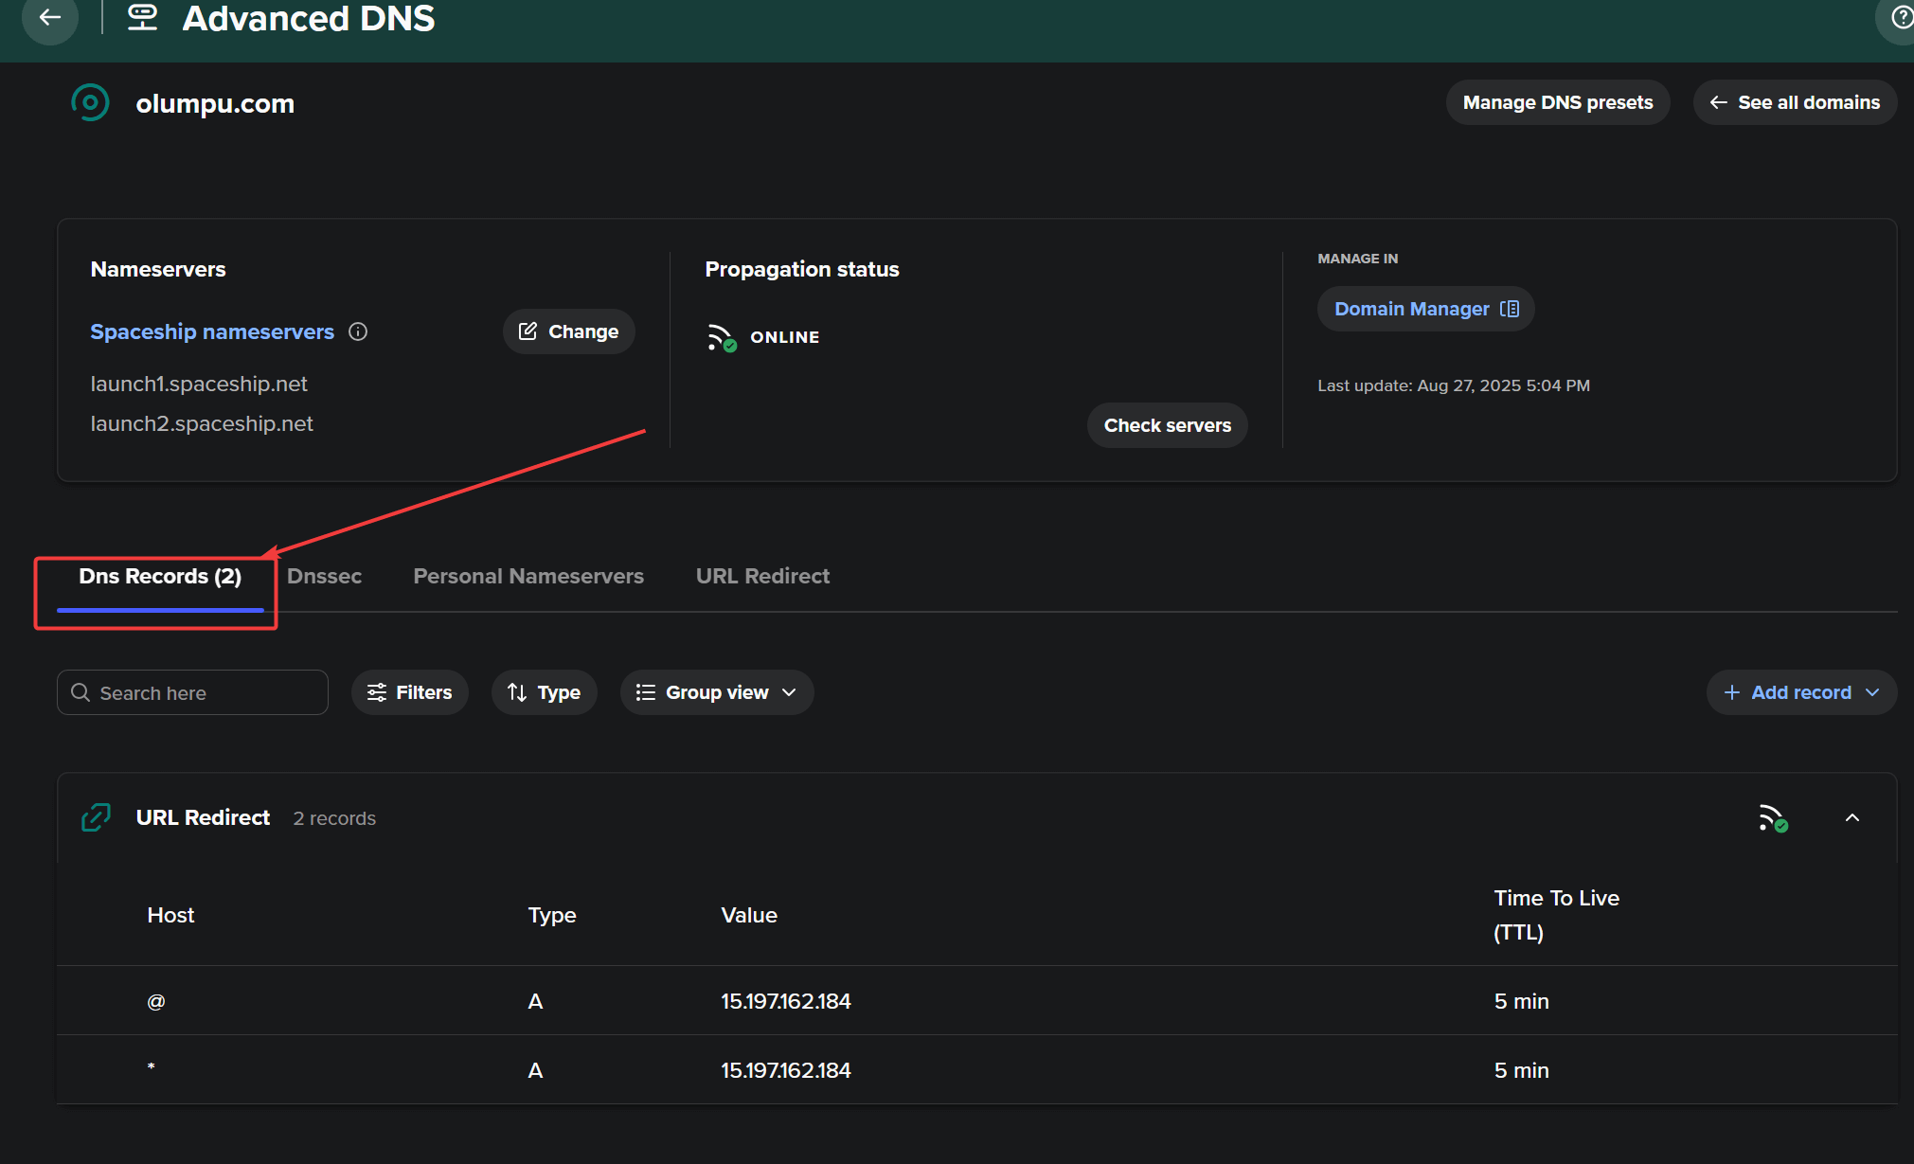Click the Advanced DNS server icon

click(142, 17)
